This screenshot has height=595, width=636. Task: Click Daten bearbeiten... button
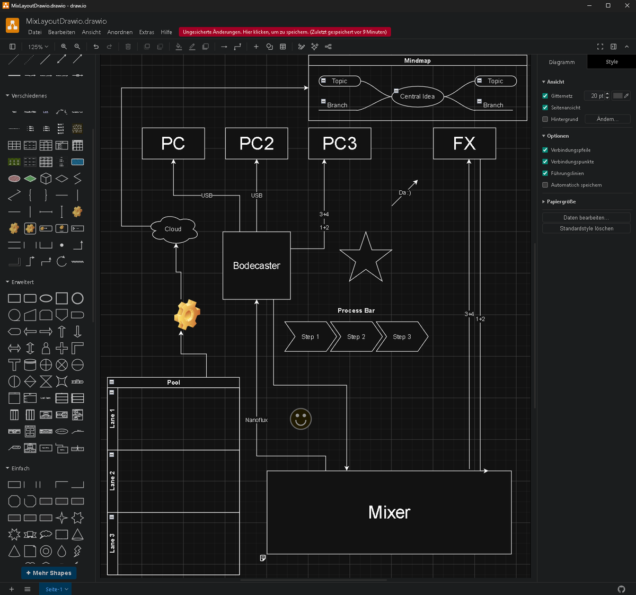586,218
